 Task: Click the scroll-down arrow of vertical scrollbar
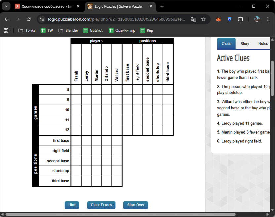click(272, 210)
